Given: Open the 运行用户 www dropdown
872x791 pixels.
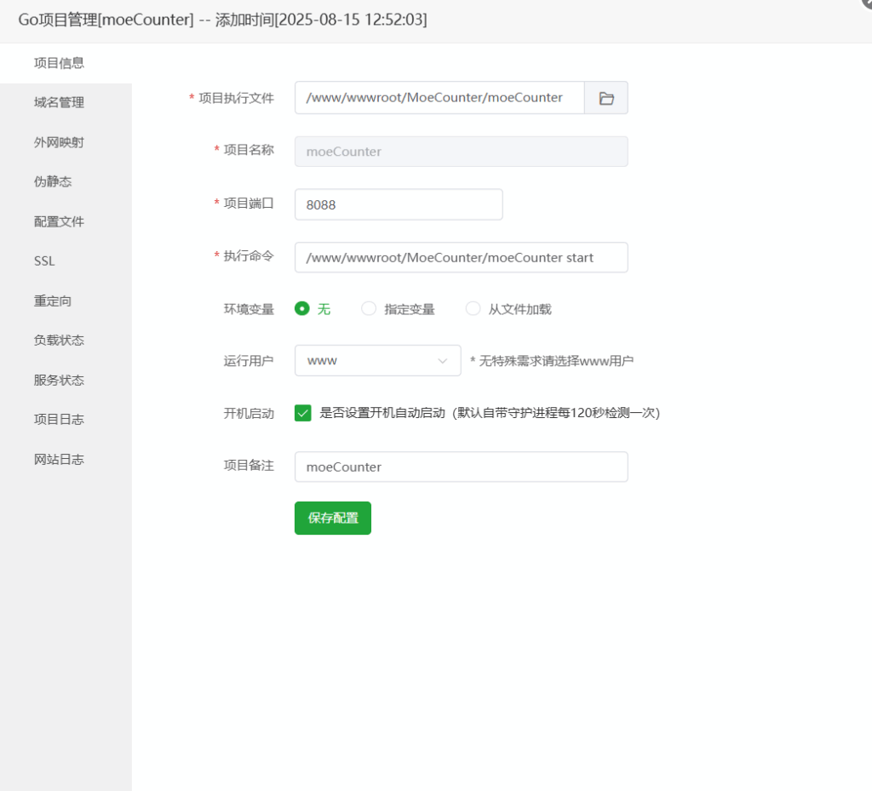Looking at the screenshot, I should 377,360.
